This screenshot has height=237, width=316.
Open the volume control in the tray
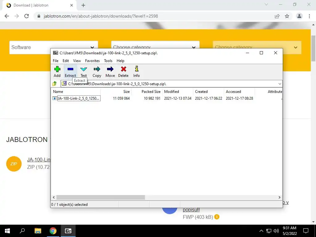[x=276, y=231]
